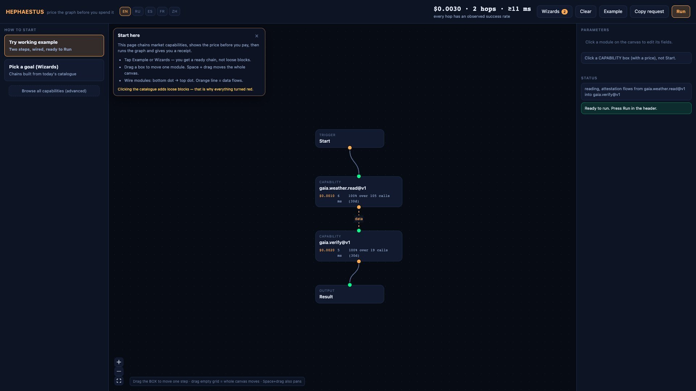The width and height of the screenshot is (696, 391).
Task: Click the $0.0030 total price summary
Action: click(447, 9)
